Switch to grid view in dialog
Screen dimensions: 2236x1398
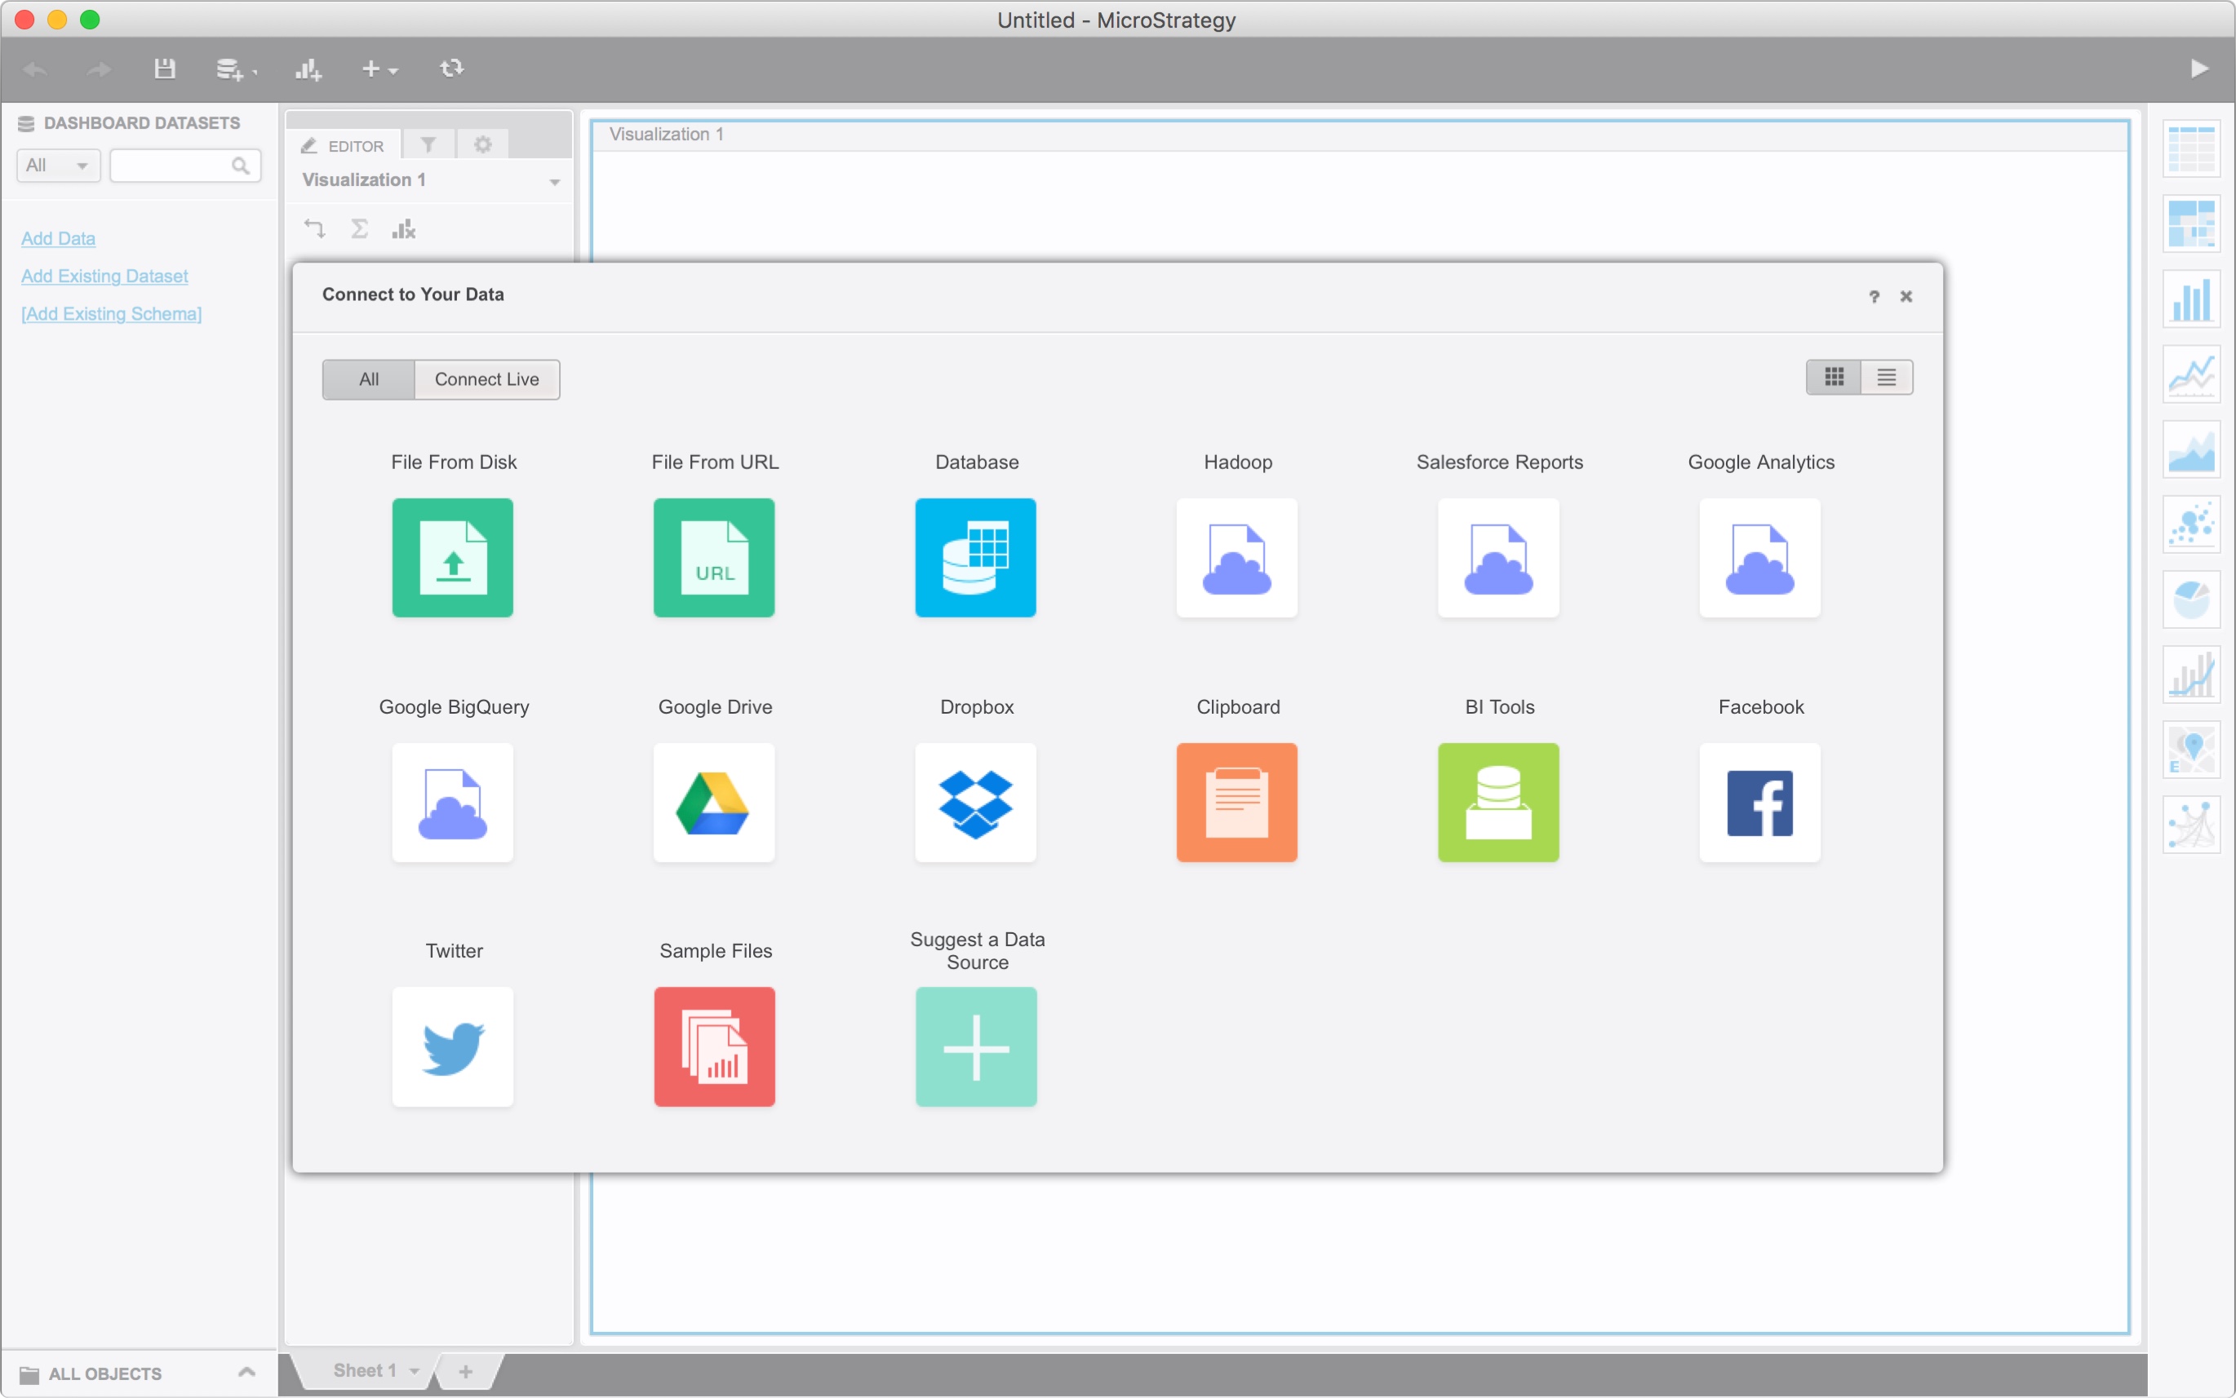click(1834, 378)
